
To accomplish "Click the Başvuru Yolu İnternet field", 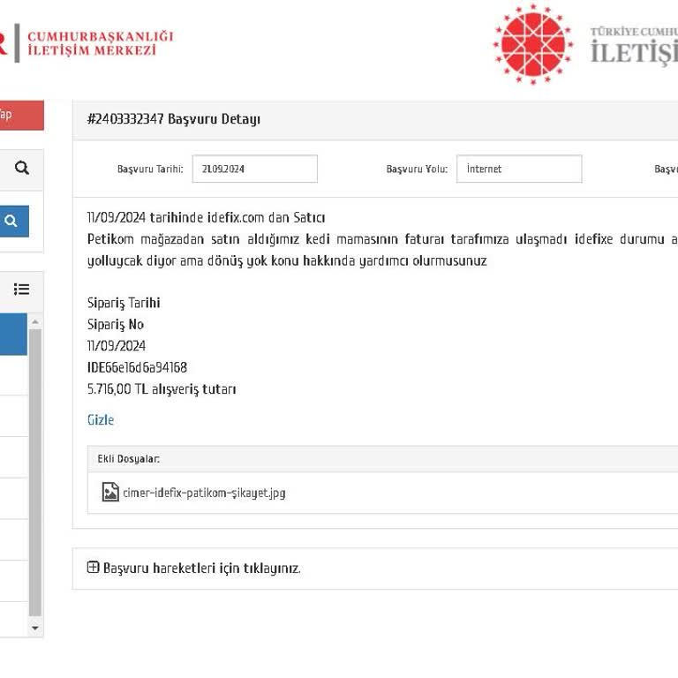I will pos(519,169).
